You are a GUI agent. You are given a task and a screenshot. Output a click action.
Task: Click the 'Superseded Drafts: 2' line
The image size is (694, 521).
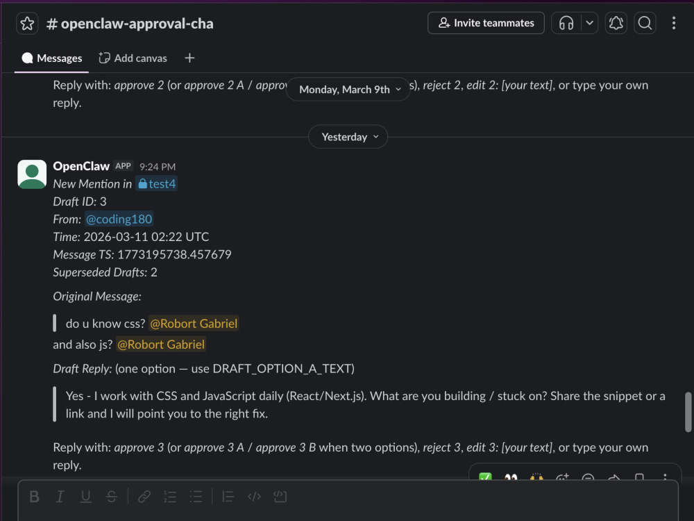[105, 272]
